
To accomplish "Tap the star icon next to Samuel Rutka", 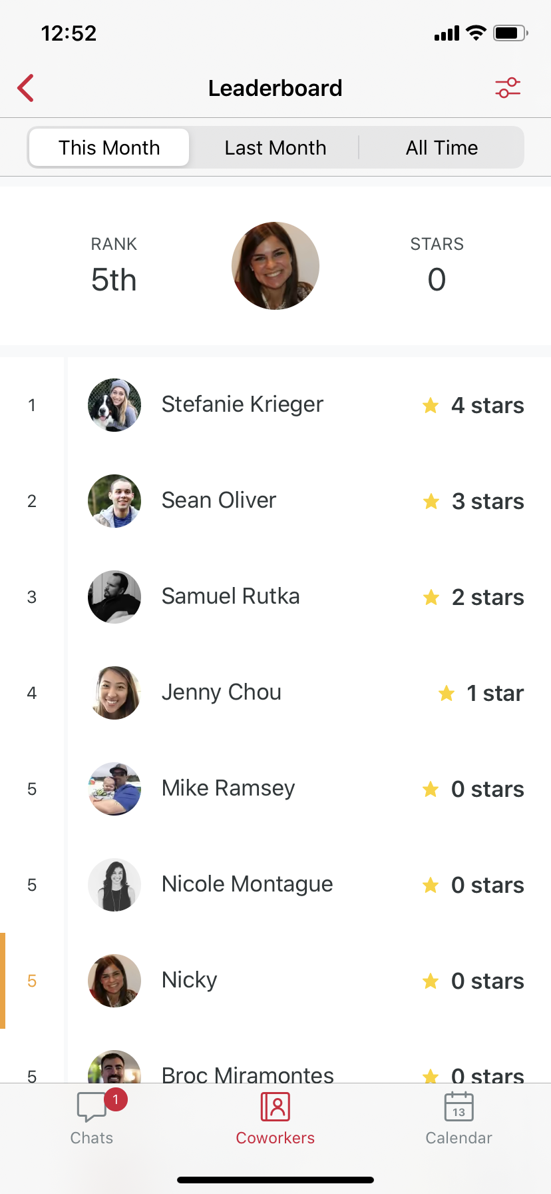I will pos(431,597).
